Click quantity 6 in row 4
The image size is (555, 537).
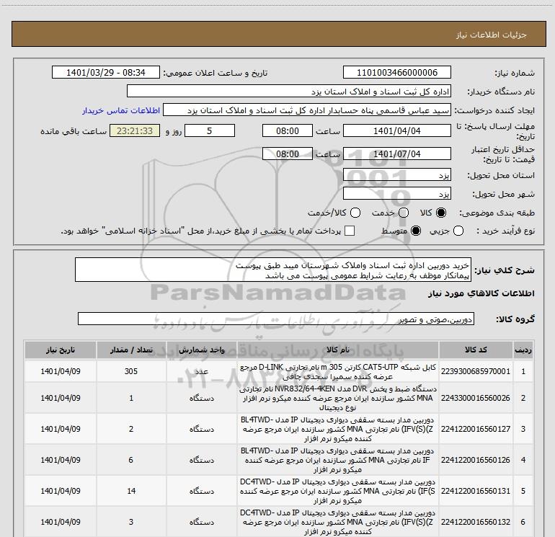[x=131, y=460]
